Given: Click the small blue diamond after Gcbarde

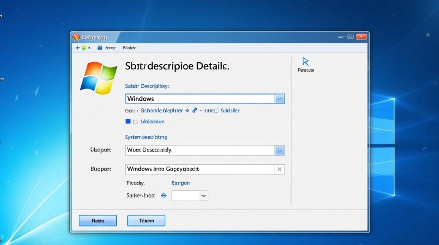Looking at the screenshot, I should pyautogui.click(x=187, y=110).
